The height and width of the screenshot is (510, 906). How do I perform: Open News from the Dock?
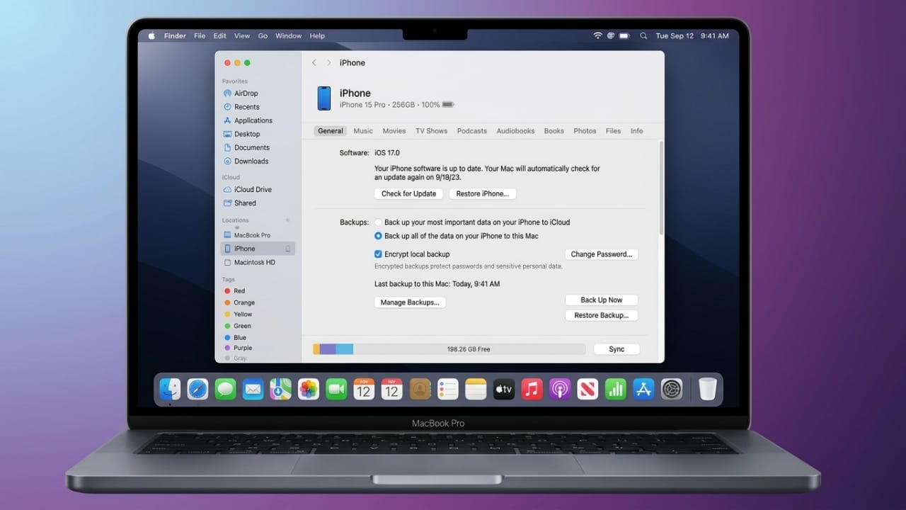pyautogui.click(x=587, y=389)
